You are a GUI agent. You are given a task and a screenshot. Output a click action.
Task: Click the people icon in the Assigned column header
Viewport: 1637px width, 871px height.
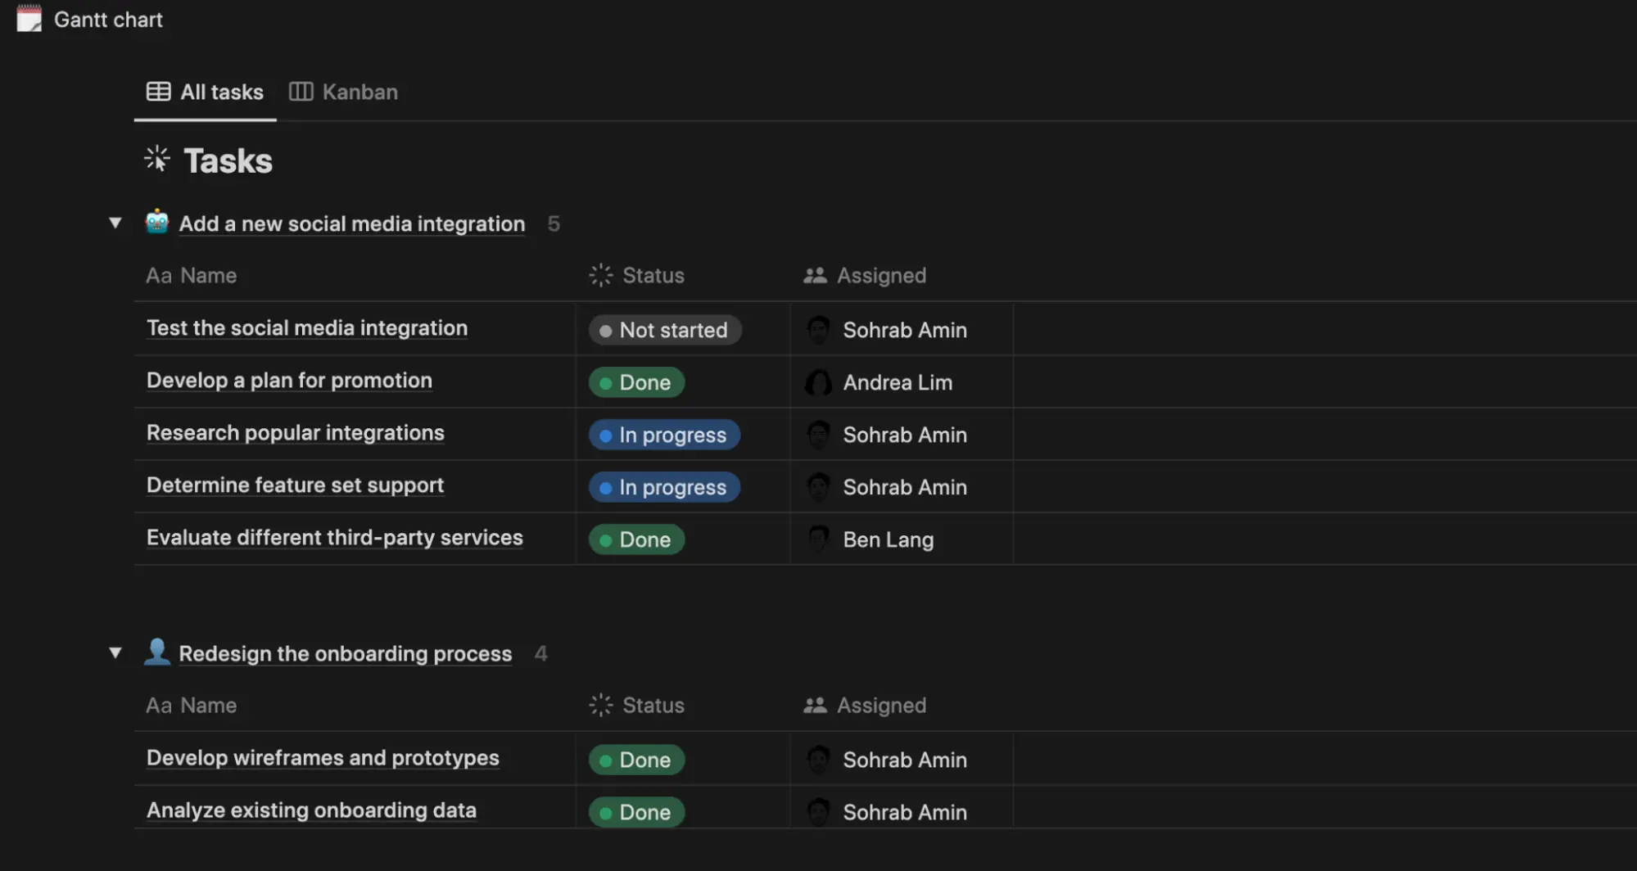point(815,275)
